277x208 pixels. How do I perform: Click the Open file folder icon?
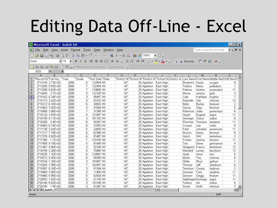point(37,56)
